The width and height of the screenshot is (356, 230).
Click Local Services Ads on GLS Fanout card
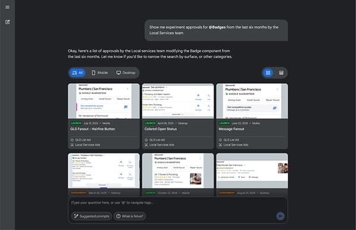coord(87,145)
